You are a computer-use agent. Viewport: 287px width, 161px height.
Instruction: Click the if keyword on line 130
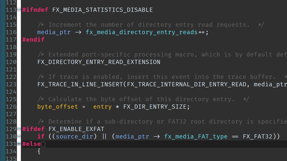click(41, 137)
